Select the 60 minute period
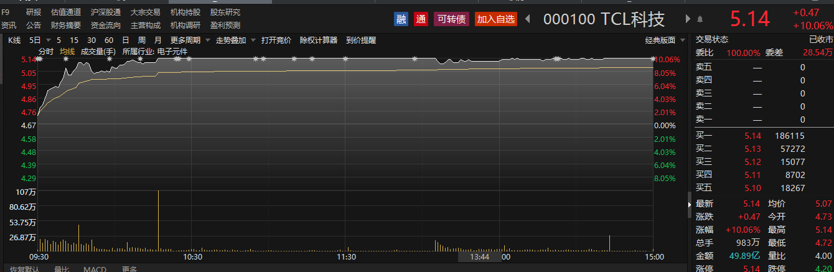 108,40
